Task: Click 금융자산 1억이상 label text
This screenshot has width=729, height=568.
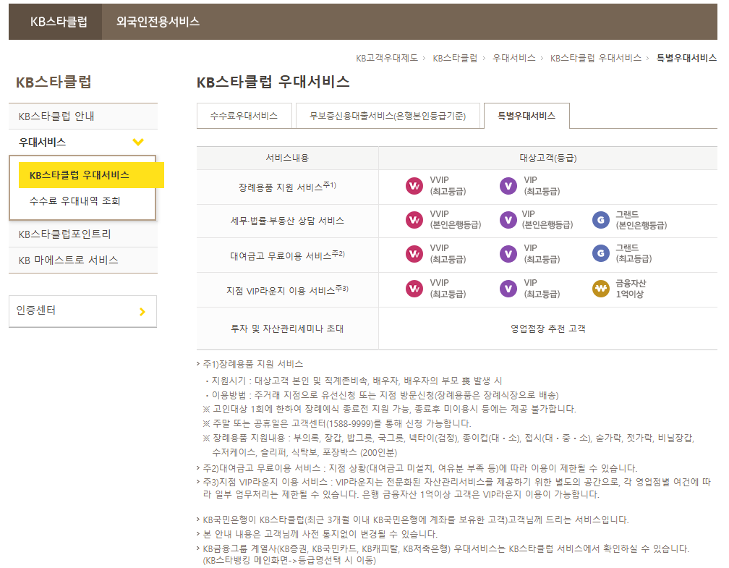Action: (x=631, y=289)
